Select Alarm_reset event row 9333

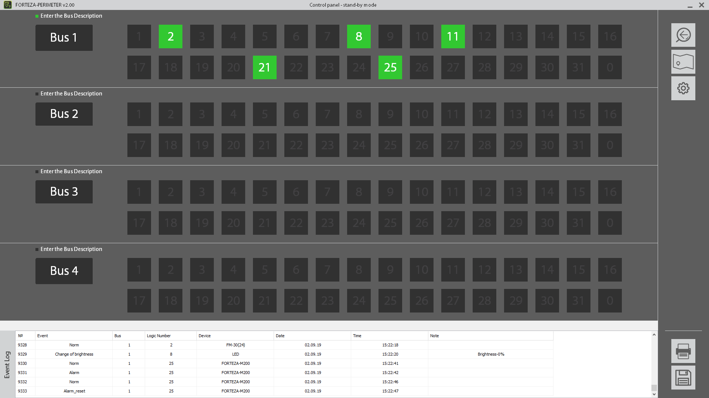tap(284, 391)
